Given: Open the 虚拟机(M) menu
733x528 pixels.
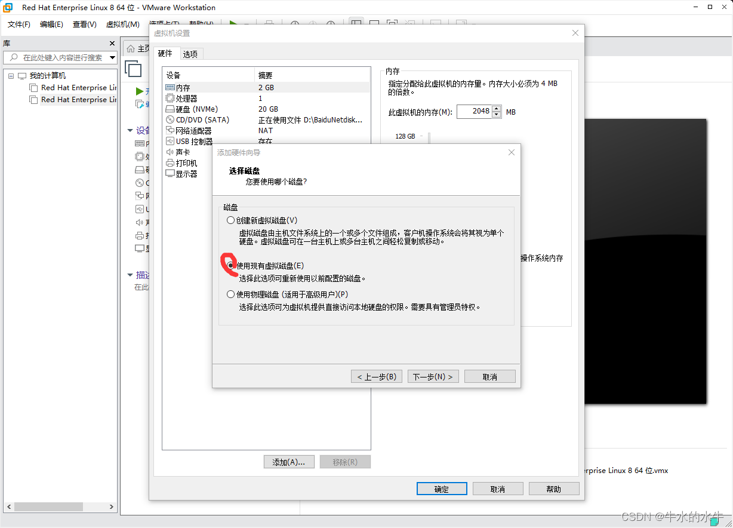Looking at the screenshot, I should coord(122,24).
